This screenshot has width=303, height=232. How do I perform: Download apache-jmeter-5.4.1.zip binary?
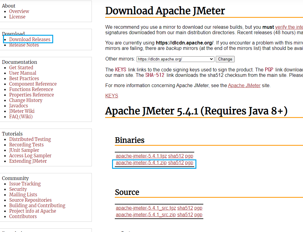[x=141, y=163]
